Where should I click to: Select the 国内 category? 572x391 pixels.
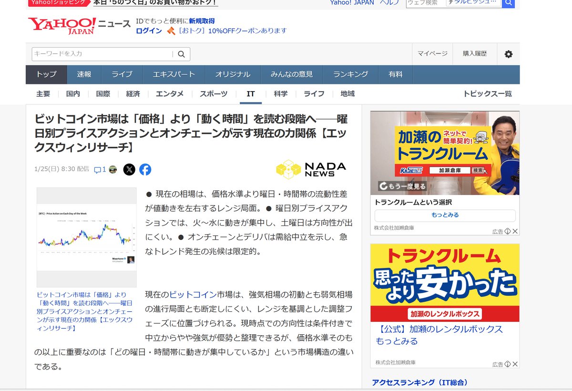73,94
